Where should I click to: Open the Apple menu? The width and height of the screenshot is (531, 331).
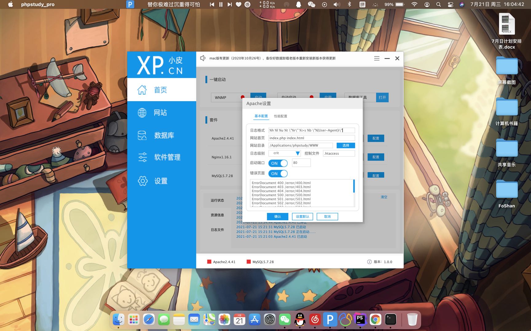pyautogui.click(x=10, y=4)
